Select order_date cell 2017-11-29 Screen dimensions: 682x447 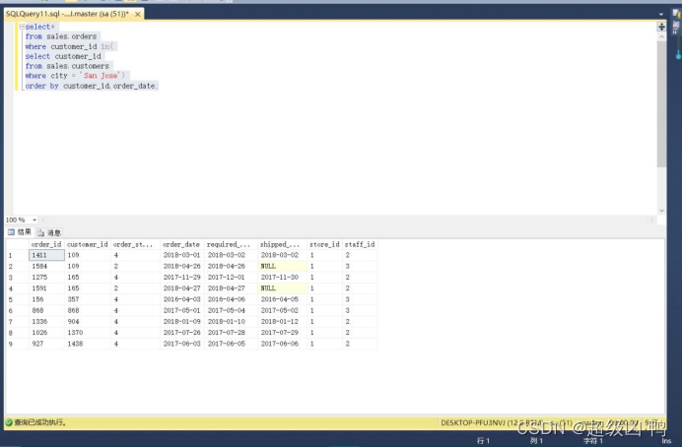tap(181, 277)
